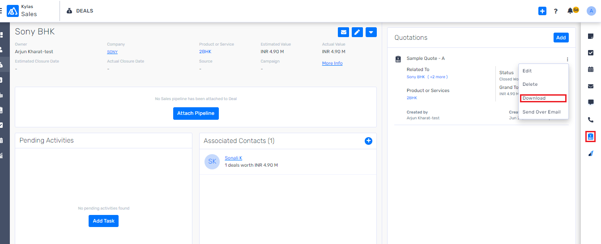Image resolution: width=601 pixels, height=244 pixels.
Task: Open Tasks checkbox icon in right sidebar
Action: click(591, 53)
